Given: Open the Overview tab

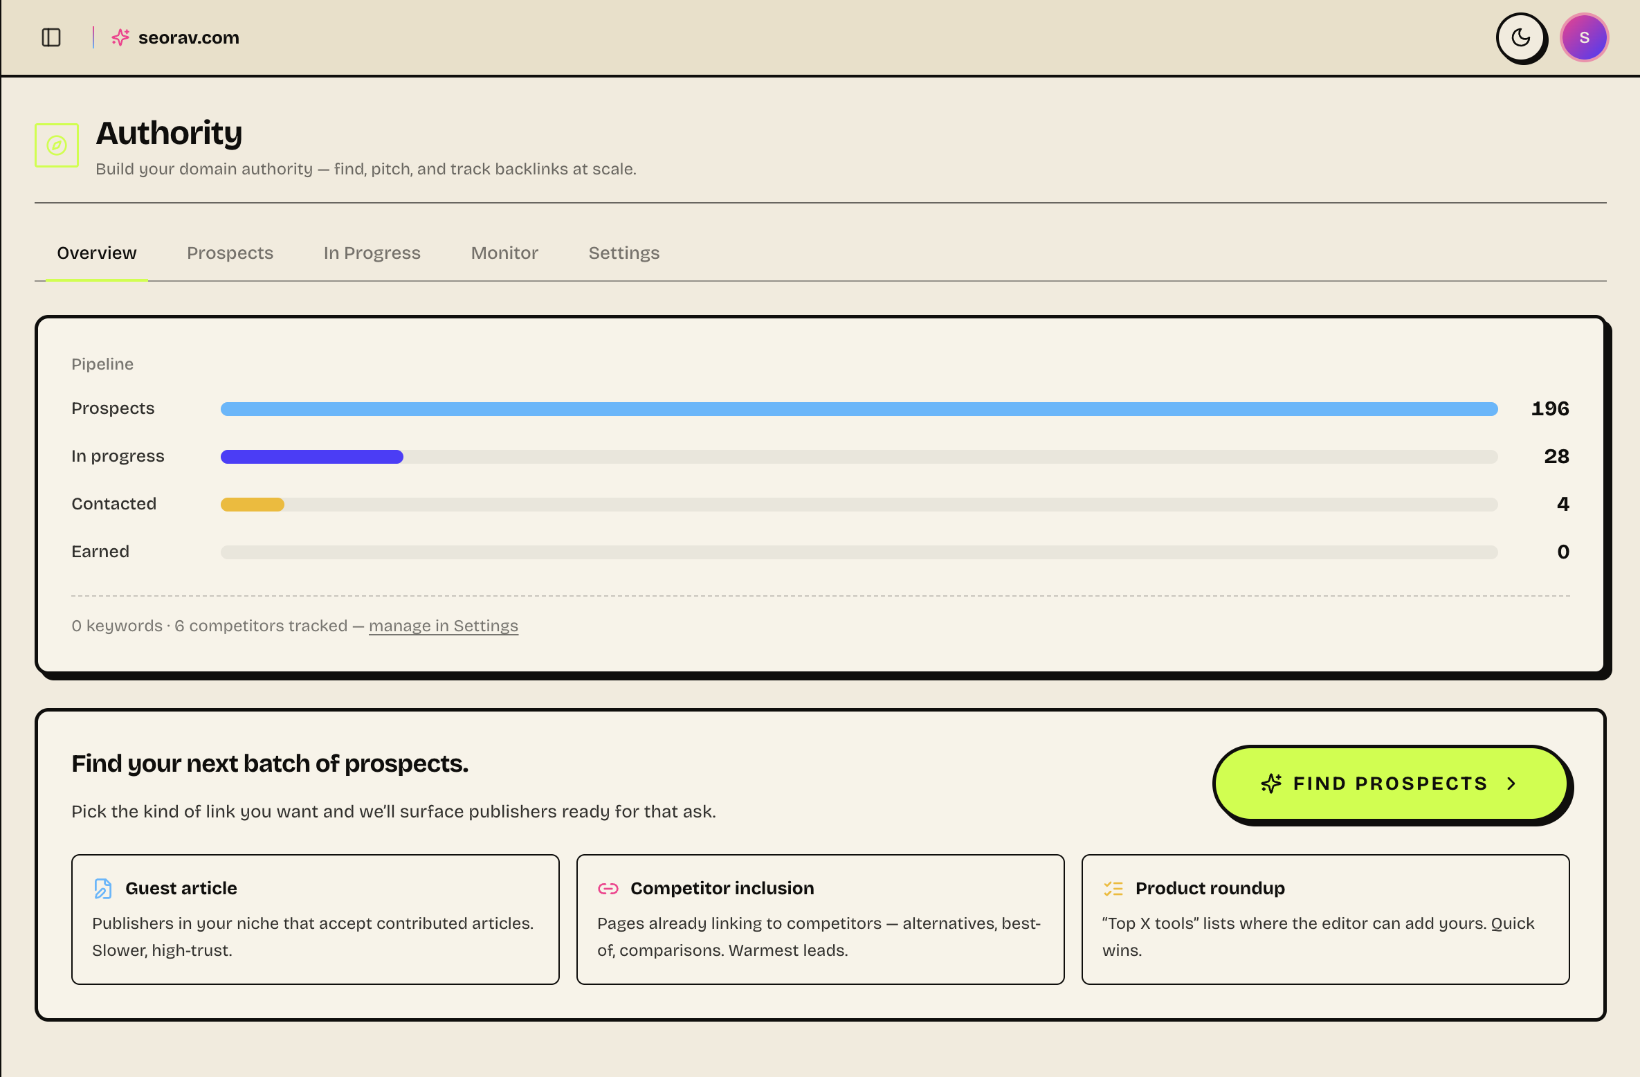Looking at the screenshot, I should (97, 253).
